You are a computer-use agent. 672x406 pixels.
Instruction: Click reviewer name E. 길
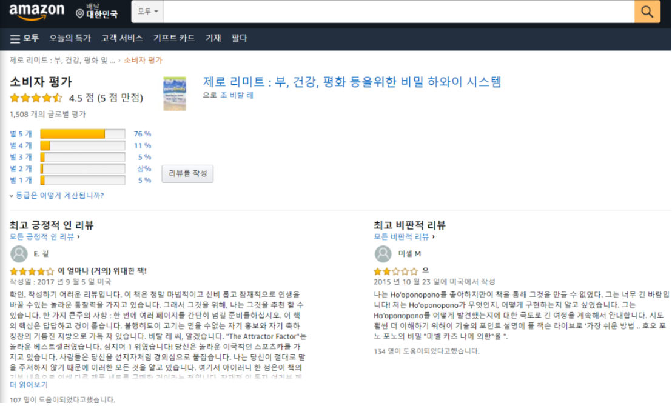(41, 254)
